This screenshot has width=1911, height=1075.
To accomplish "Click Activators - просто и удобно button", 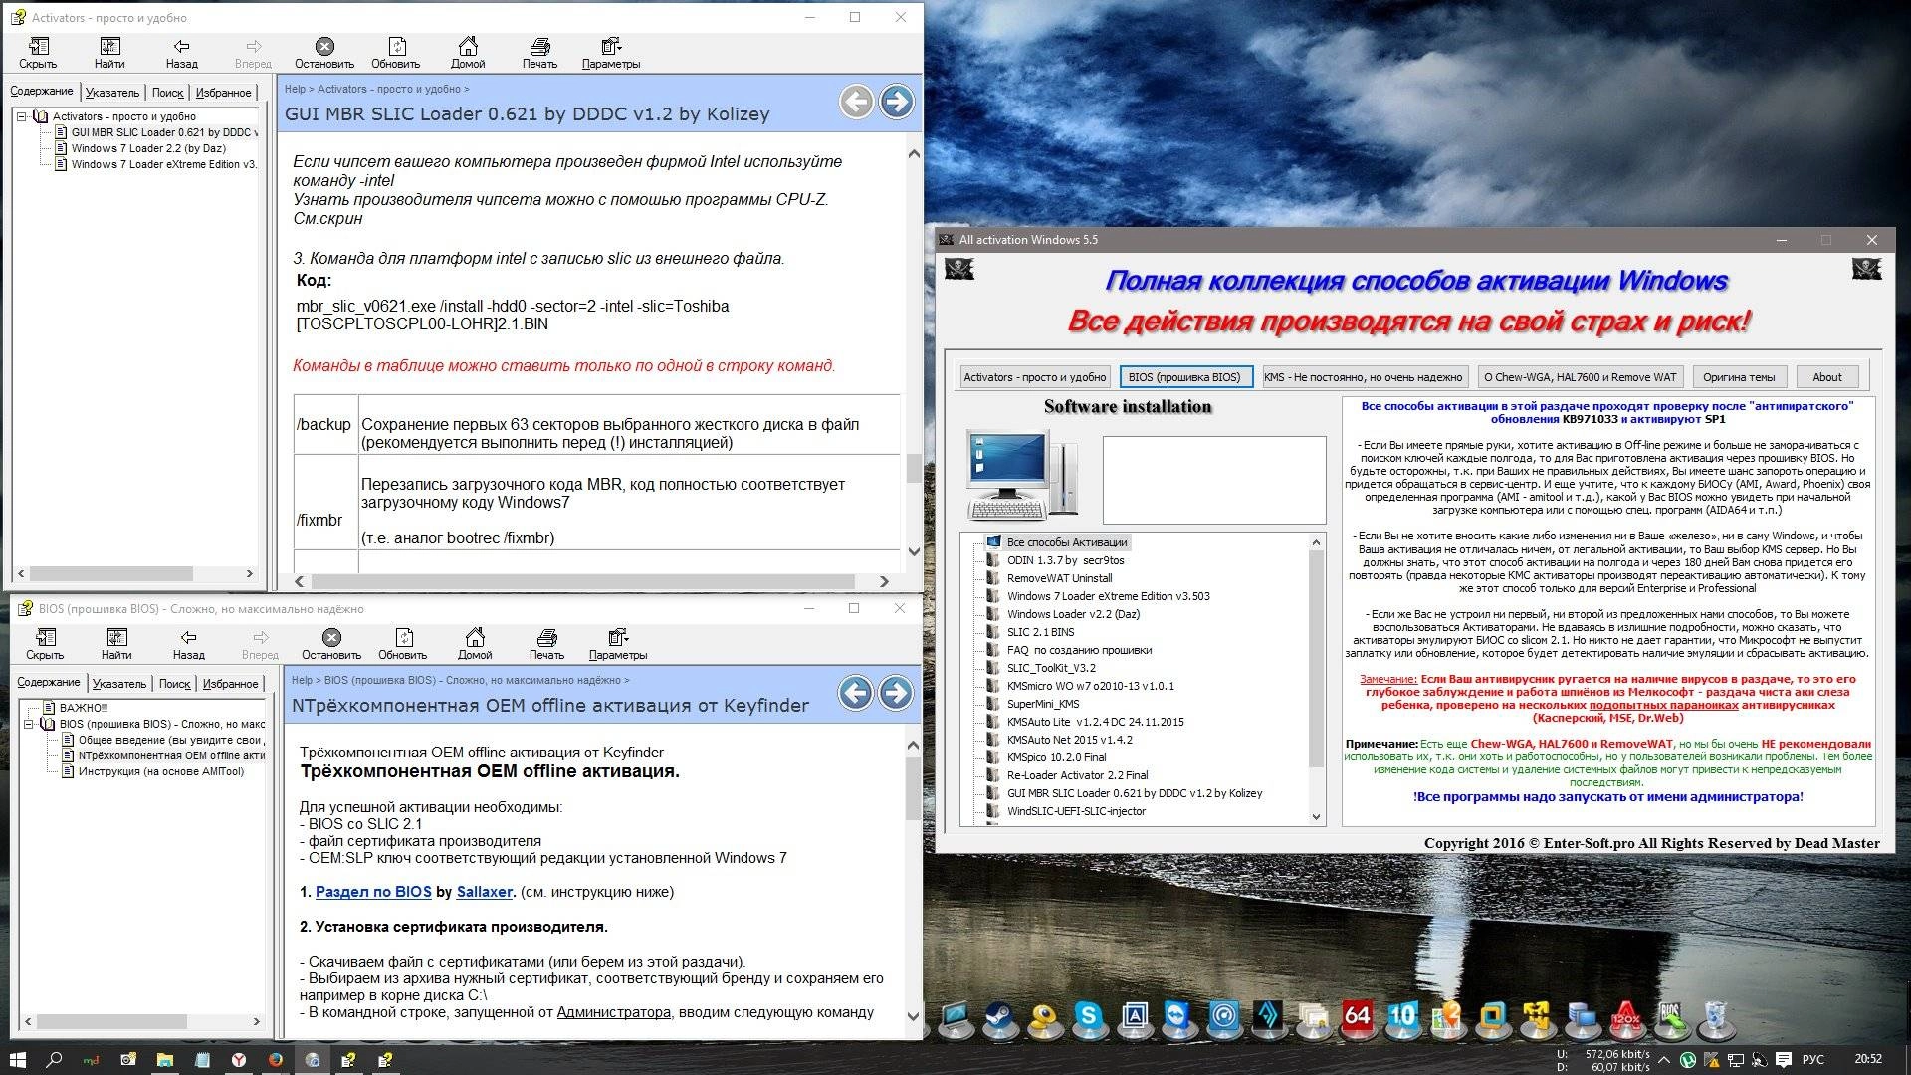I will pos(1035,377).
